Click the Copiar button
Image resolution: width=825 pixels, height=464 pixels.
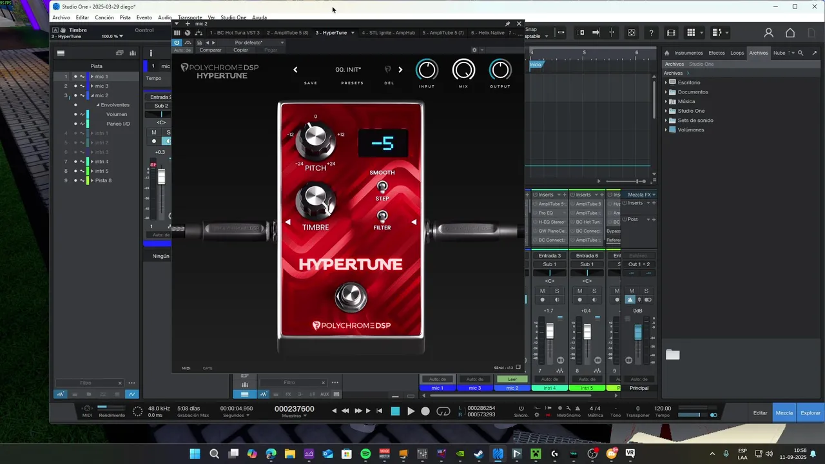tap(240, 50)
